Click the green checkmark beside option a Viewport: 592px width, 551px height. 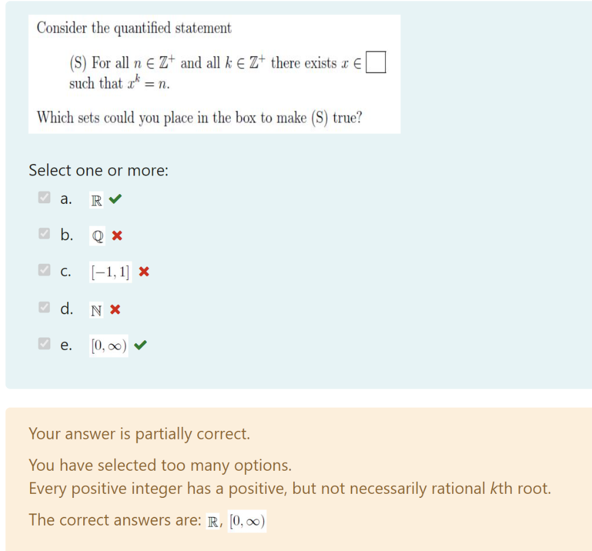coord(114,199)
